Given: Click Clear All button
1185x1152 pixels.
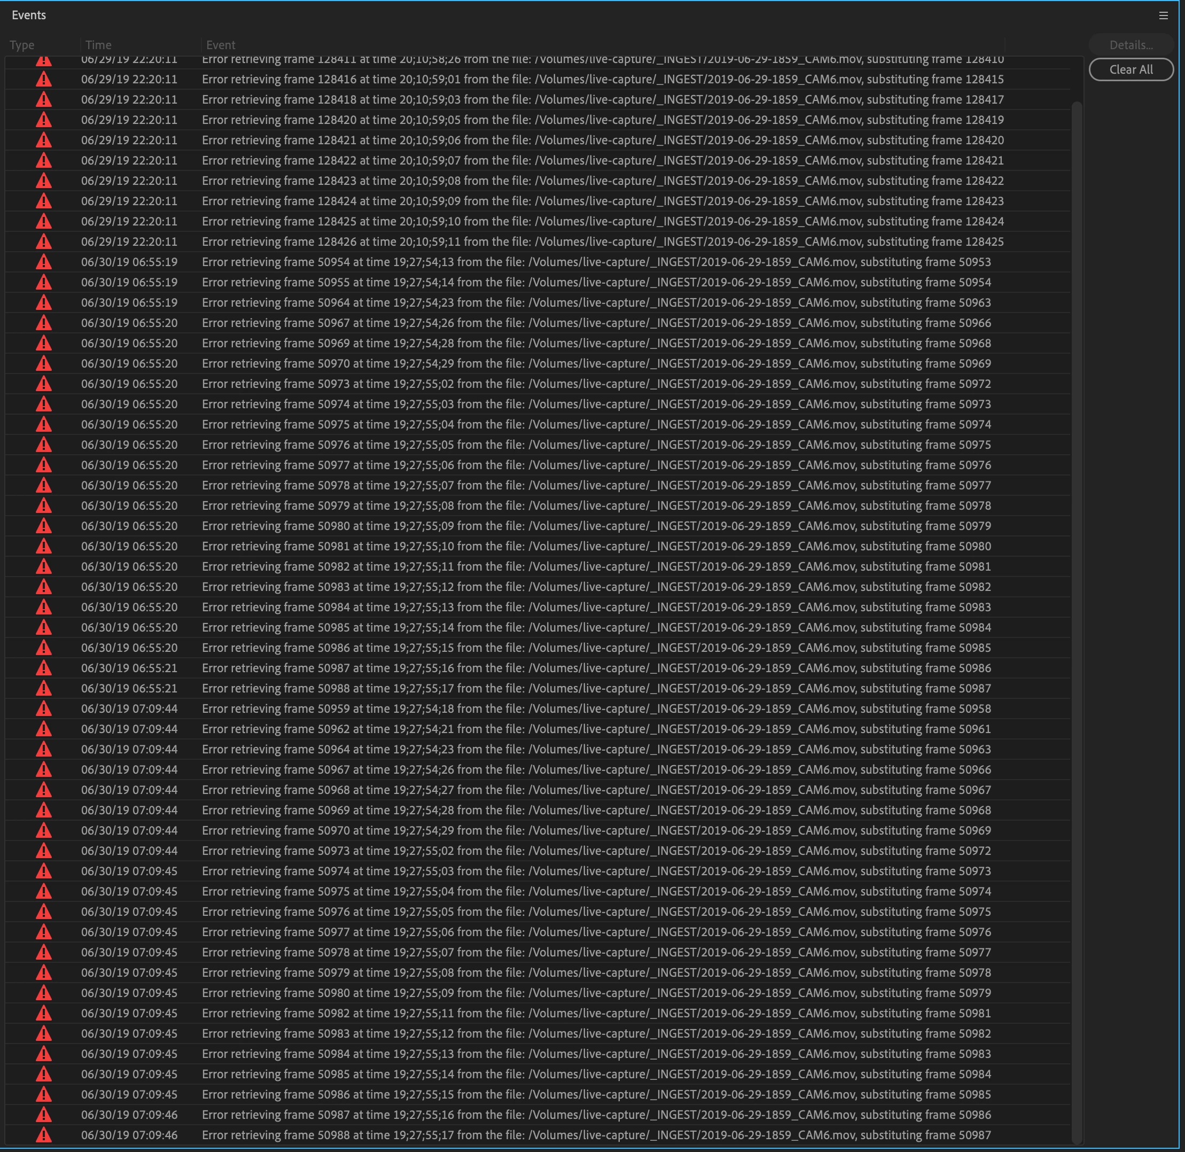Looking at the screenshot, I should click(1131, 69).
